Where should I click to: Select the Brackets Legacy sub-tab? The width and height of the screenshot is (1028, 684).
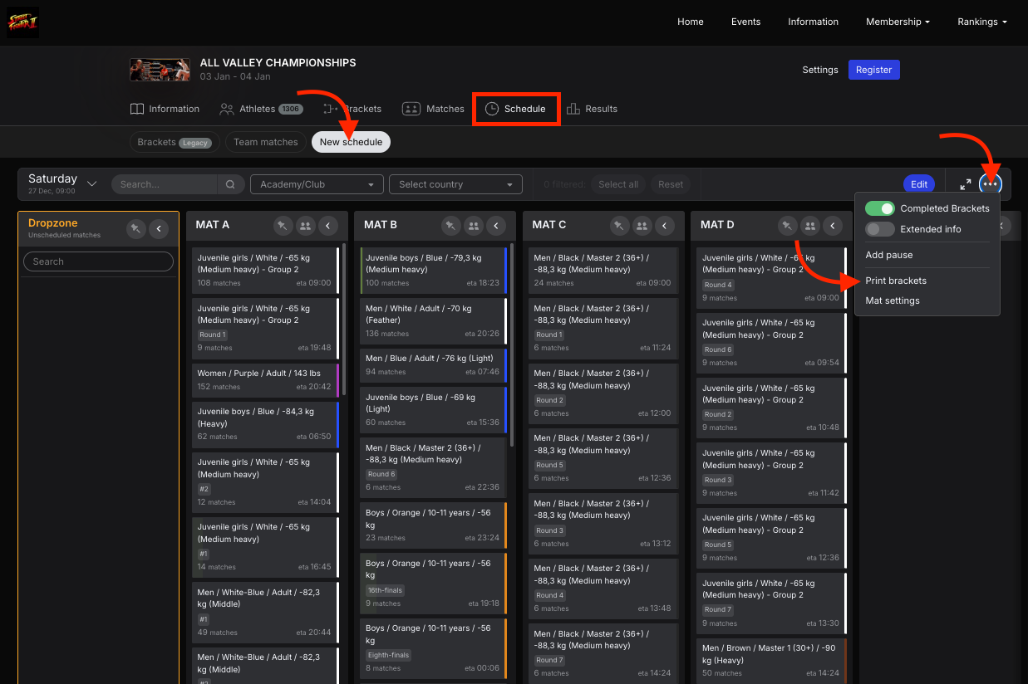(175, 142)
